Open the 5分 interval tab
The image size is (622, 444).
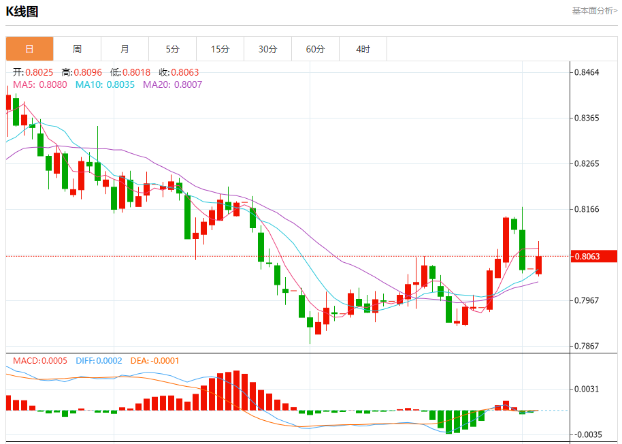(173, 49)
